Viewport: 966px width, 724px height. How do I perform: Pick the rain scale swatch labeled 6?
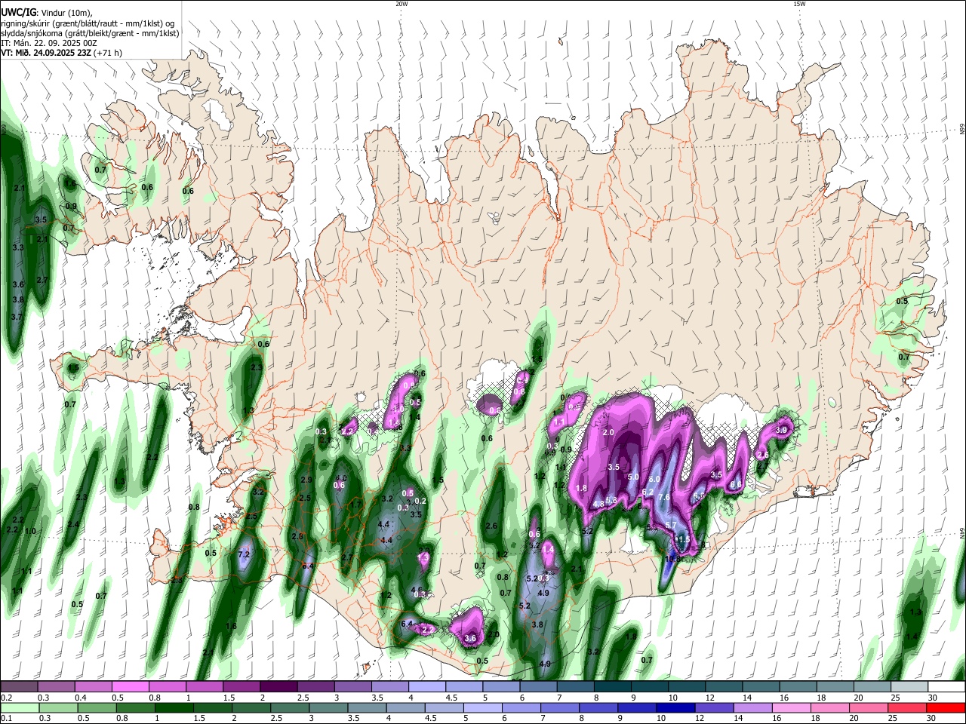click(x=521, y=707)
